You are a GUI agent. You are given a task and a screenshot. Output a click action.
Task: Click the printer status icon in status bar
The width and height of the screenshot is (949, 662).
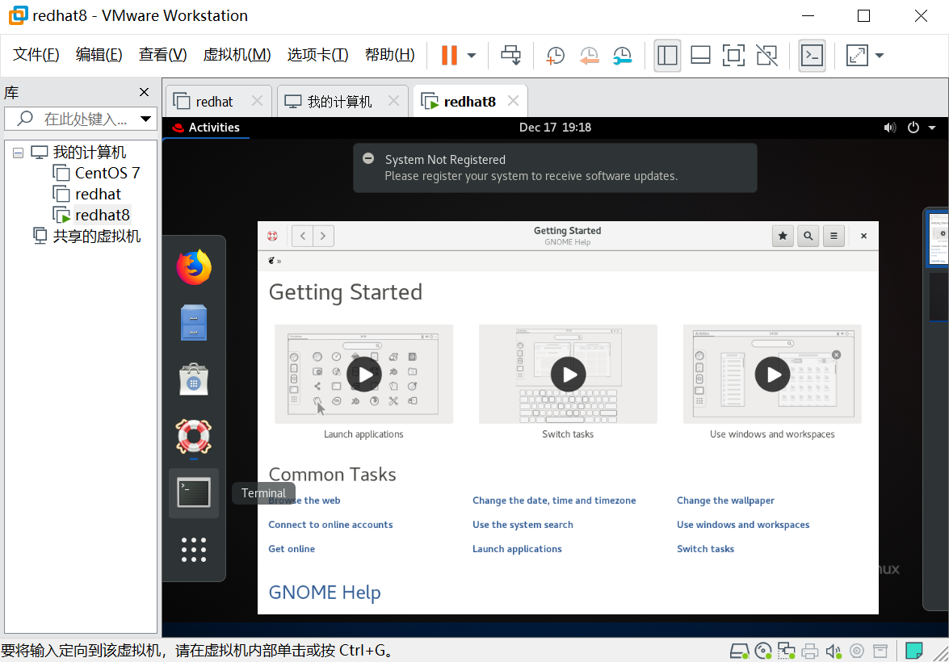pyautogui.click(x=810, y=652)
